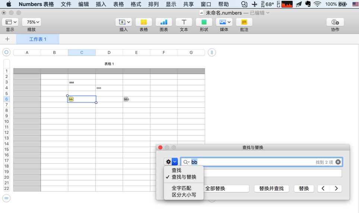Switch to the 工作表 1 tab
The height and width of the screenshot is (213, 359).
click(x=38, y=39)
